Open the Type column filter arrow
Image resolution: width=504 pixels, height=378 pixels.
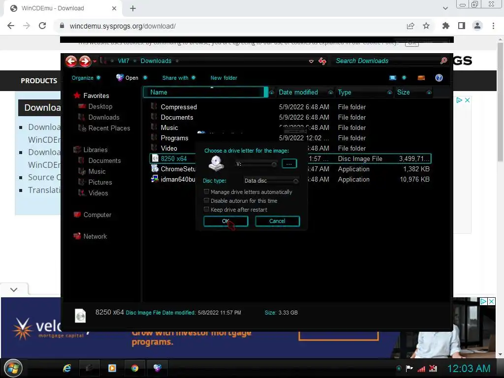[x=390, y=93]
